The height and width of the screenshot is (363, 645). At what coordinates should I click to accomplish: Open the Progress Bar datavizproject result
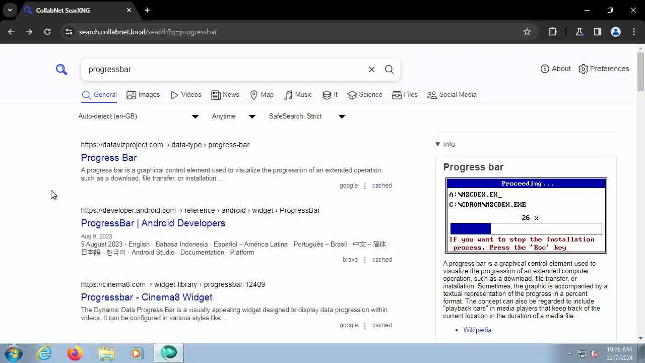point(109,158)
